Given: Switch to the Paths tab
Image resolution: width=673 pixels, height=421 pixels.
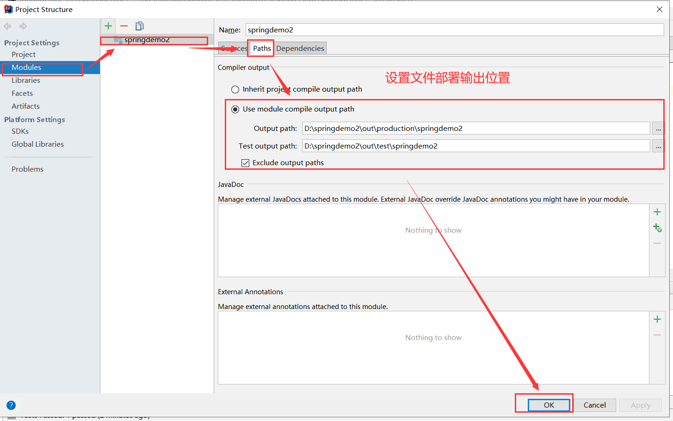Looking at the screenshot, I should (262, 48).
